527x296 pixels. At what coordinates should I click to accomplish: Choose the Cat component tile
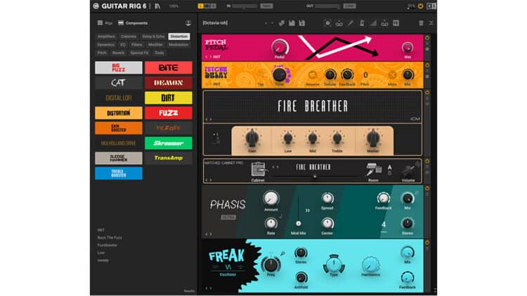coord(119,83)
